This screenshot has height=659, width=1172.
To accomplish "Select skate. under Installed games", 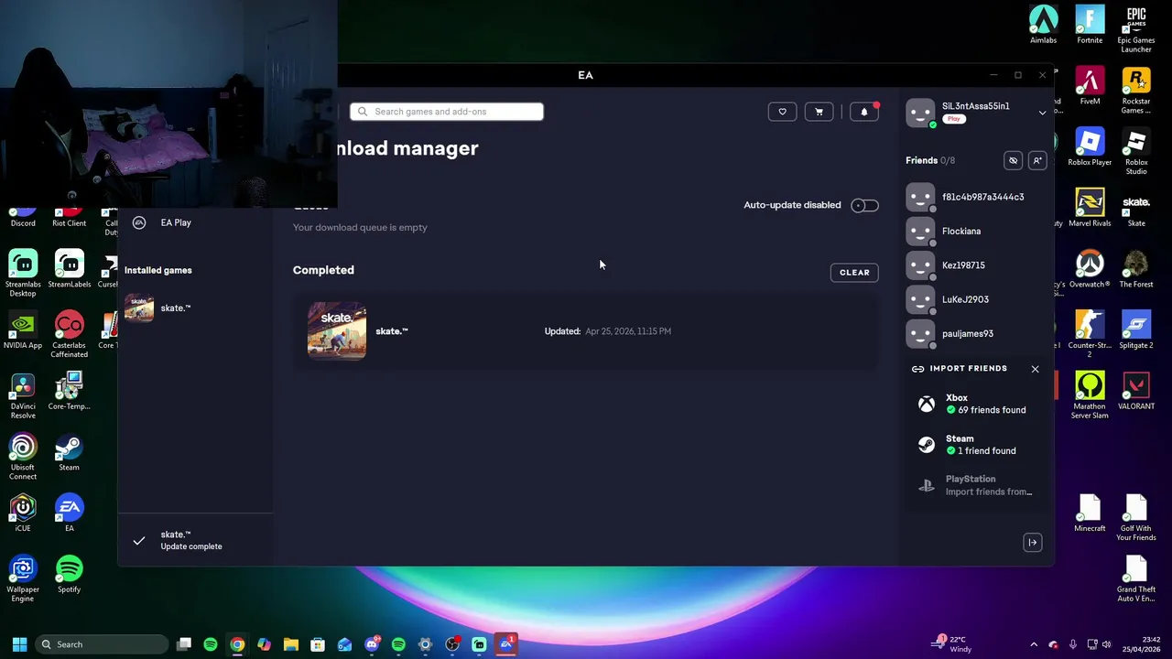I will pos(176,308).
